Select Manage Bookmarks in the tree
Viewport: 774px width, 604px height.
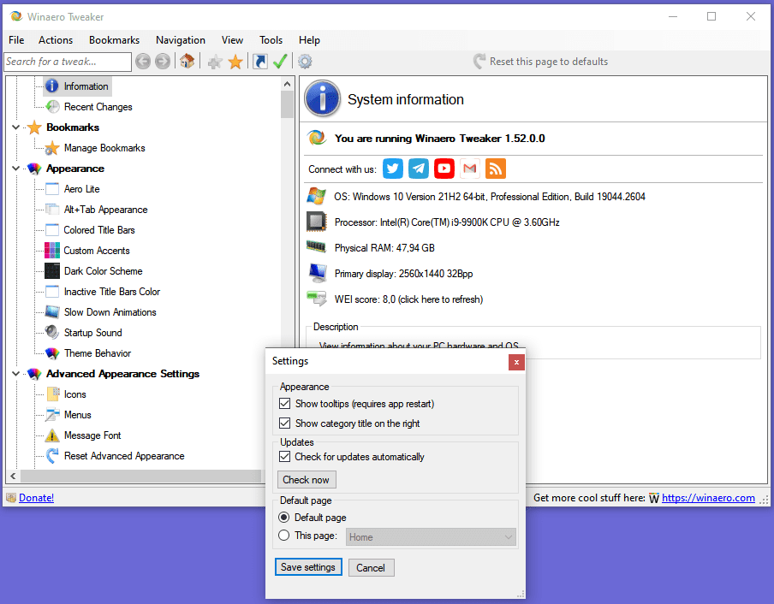click(x=104, y=147)
